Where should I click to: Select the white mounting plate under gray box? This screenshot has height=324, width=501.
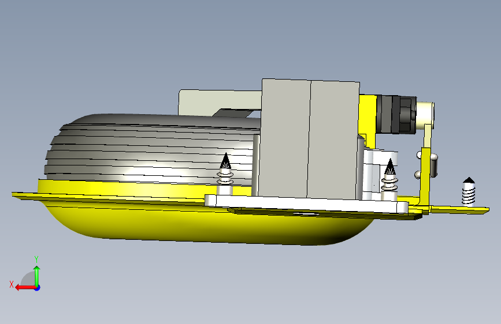pyautogui.click(x=306, y=204)
